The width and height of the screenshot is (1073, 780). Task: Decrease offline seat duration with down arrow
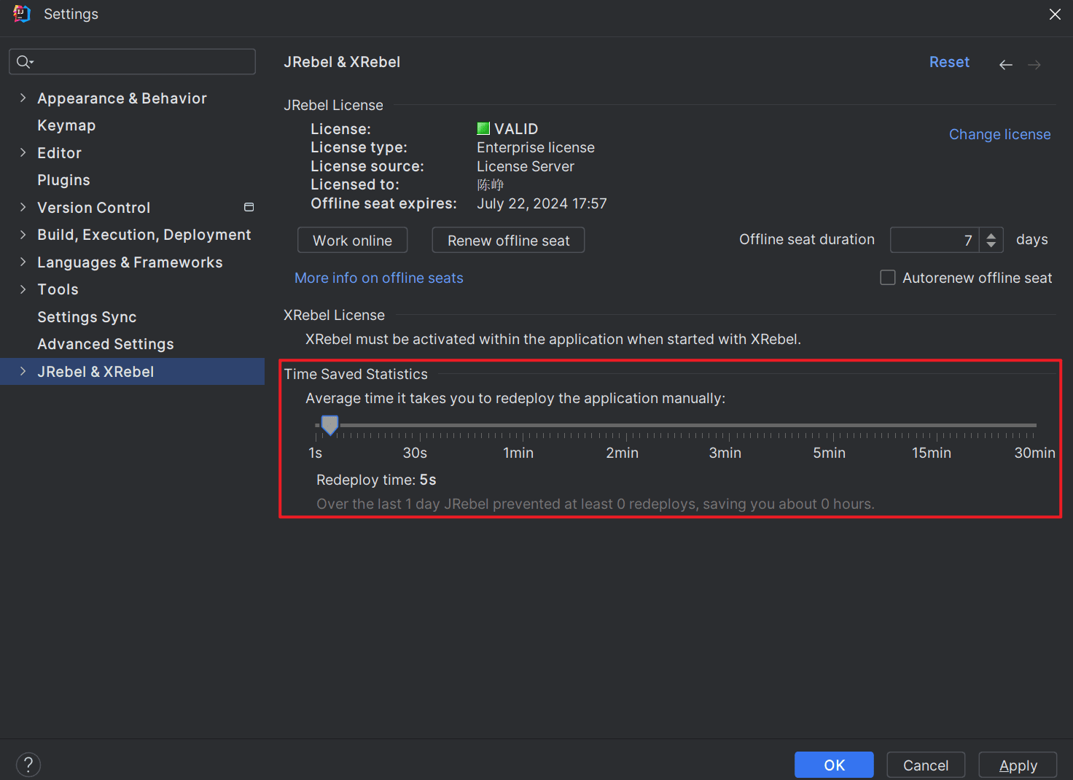coord(991,245)
